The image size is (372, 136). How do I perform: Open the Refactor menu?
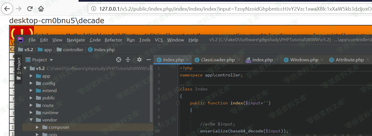(113, 40)
